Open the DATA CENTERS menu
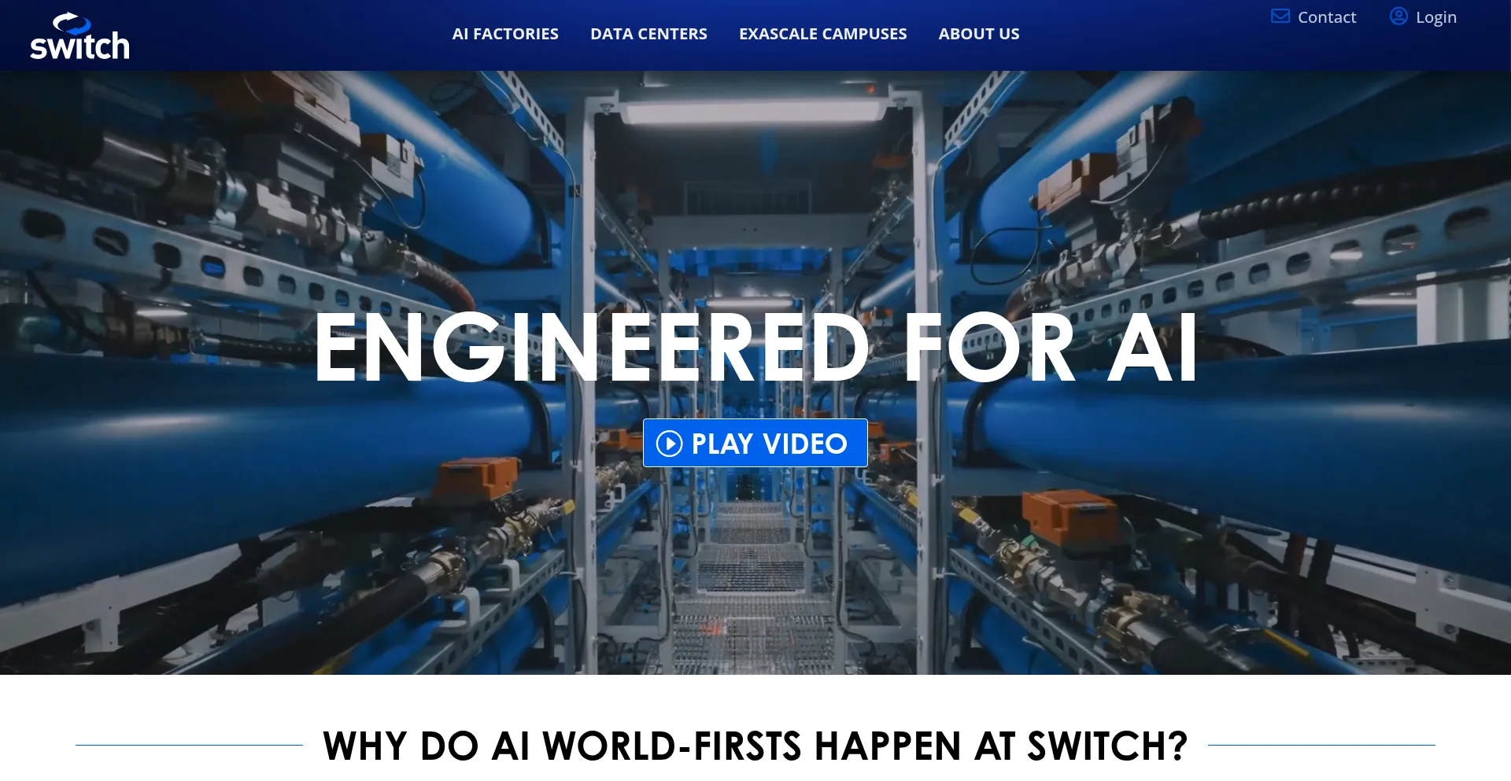 (x=648, y=34)
